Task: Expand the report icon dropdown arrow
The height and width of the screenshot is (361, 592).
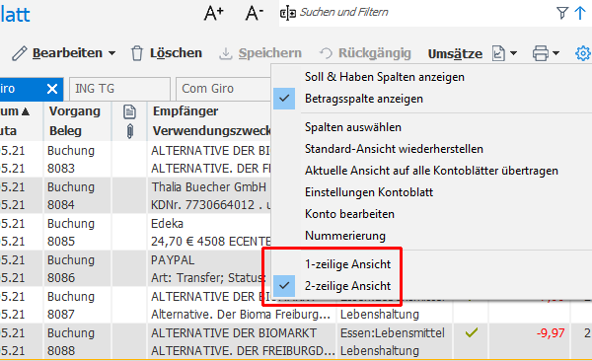Action: pyautogui.click(x=513, y=53)
